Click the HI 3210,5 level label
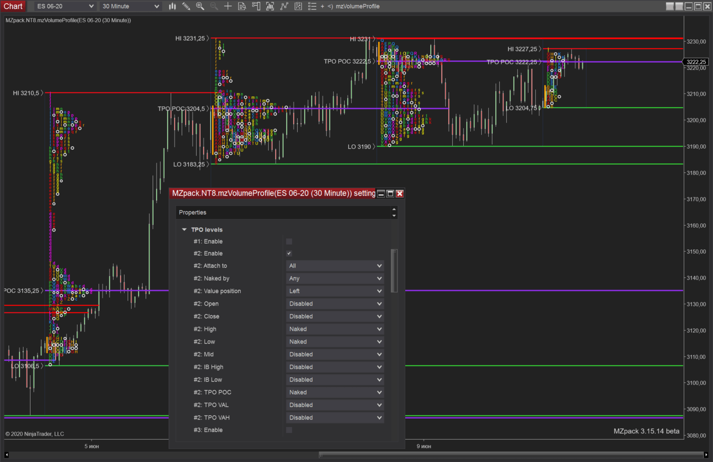This screenshot has width=713, height=462. click(x=26, y=93)
